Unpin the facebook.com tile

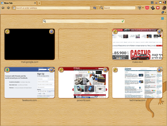(7, 70)
